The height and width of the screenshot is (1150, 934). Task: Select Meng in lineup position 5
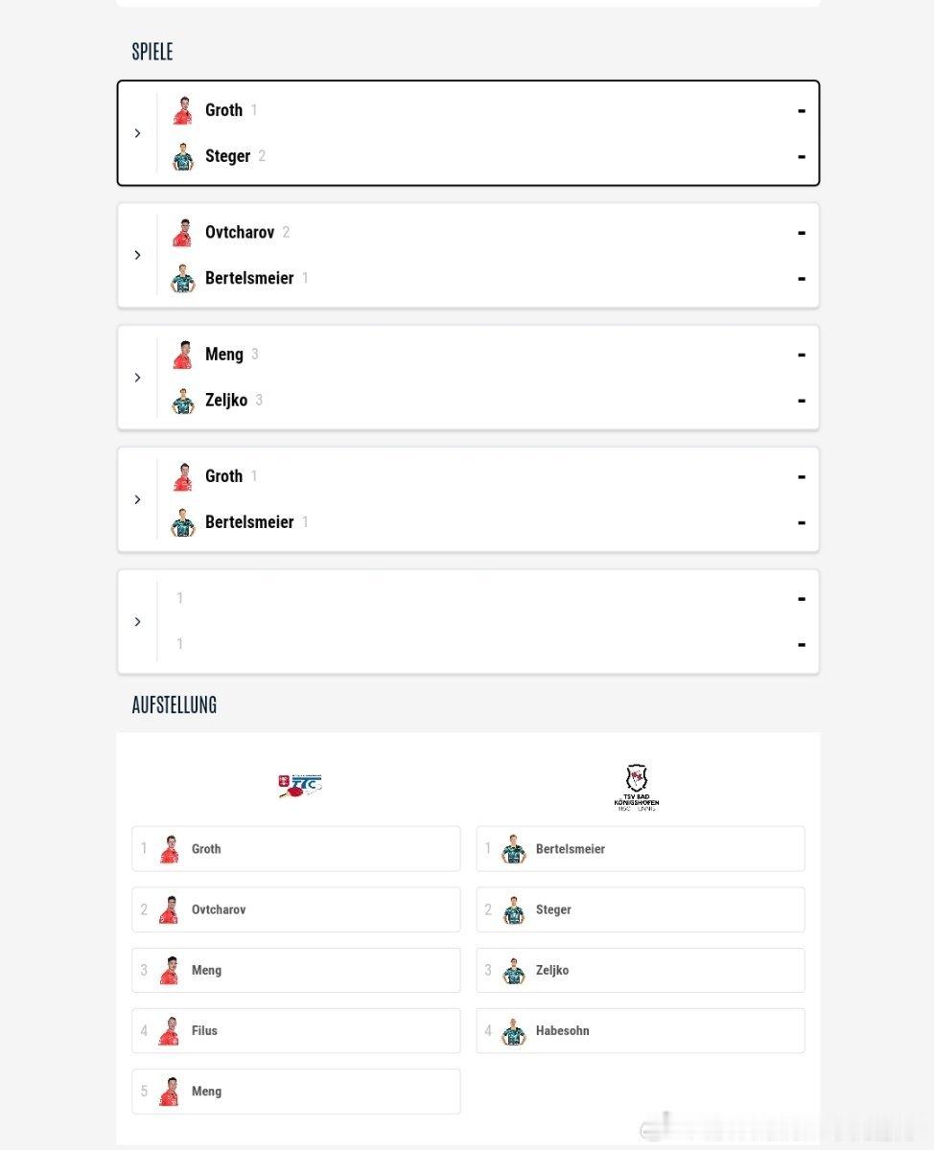(296, 1092)
